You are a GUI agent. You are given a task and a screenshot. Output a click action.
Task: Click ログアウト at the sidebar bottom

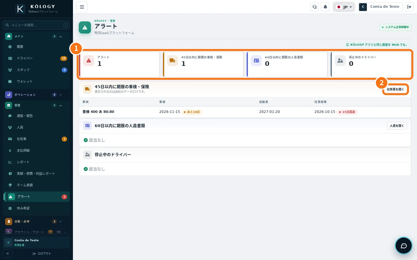(x=42, y=254)
